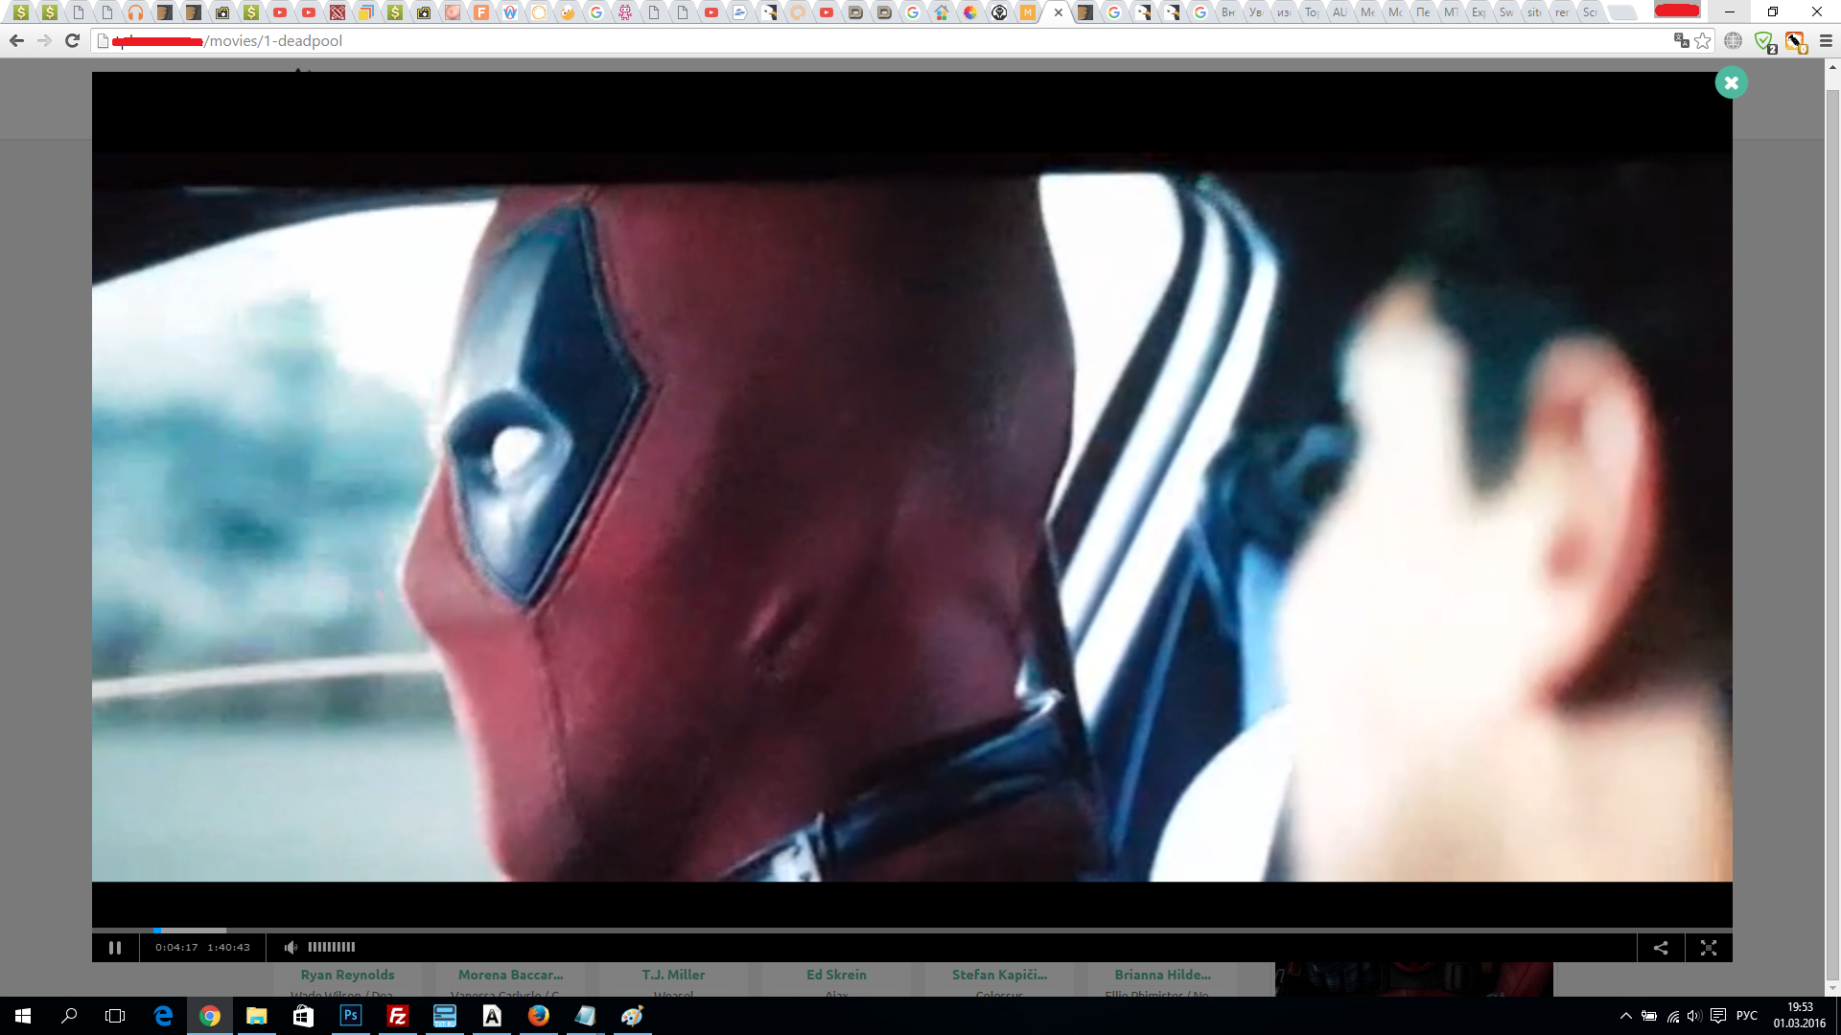Enter fullscreen video mode
Image resolution: width=1841 pixels, height=1035 pixels.
(1708, 948)
